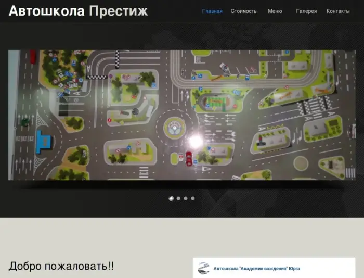364x278 pixels.
Task: Go to the Стоимость page
Action: click(x=243, y=11)
